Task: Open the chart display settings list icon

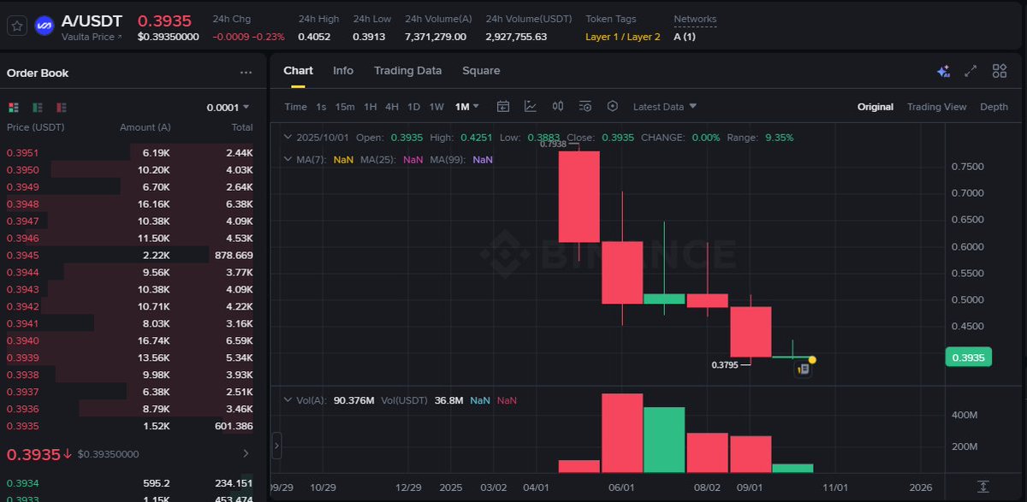Action: [x=585, y=107]
